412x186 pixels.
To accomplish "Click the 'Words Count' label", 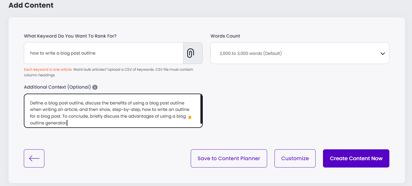I will pos(225,36).
